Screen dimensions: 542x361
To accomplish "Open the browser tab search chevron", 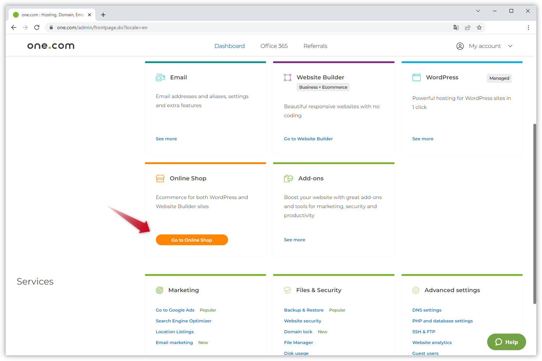I will click(x=478, y=11).
